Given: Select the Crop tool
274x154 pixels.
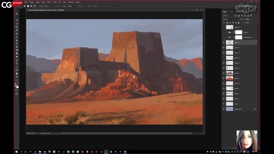Looking at the screenshot, I should point(17,27).
